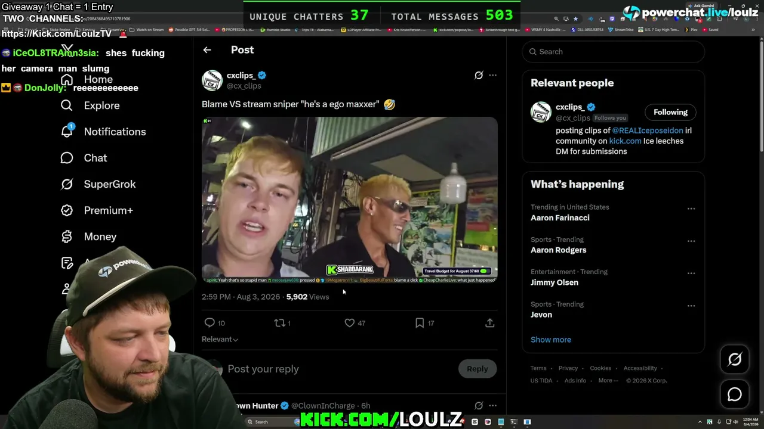Screen dimensions: 764x429
Task: Open the @cx_clips handle under post author
Action: click(244, 86)
